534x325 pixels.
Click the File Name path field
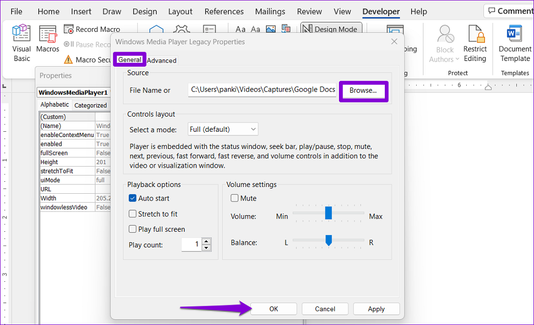pyautogui.click(x=263, y=90)
